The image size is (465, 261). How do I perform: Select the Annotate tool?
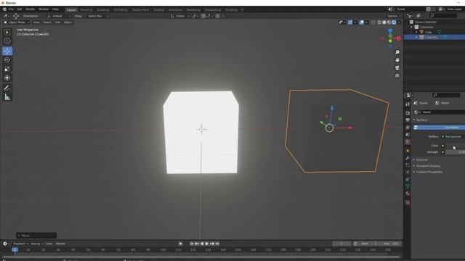click(x=7, y=88)
